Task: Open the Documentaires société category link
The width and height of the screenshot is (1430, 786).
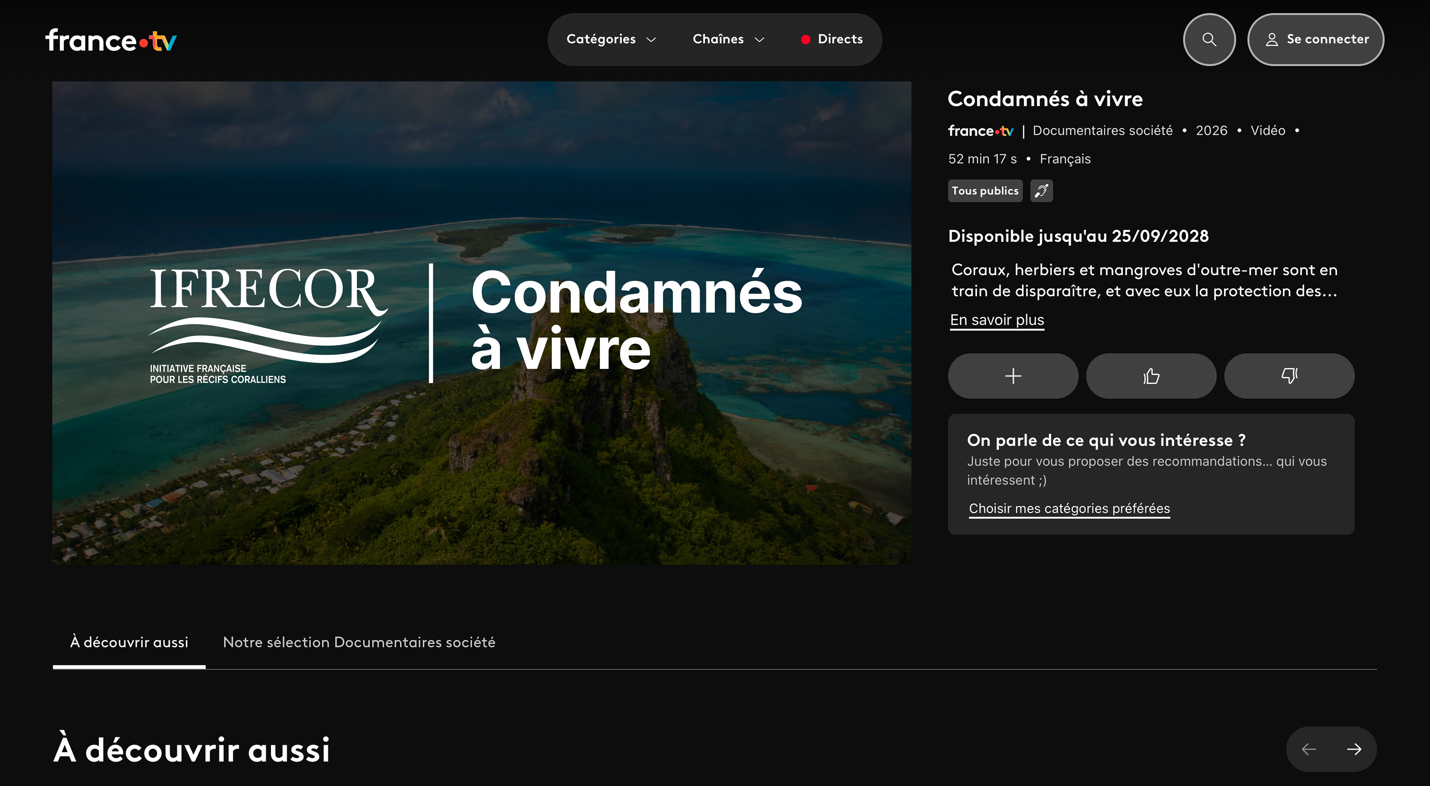Action: pyautogui.click(x=1102, y=131)
